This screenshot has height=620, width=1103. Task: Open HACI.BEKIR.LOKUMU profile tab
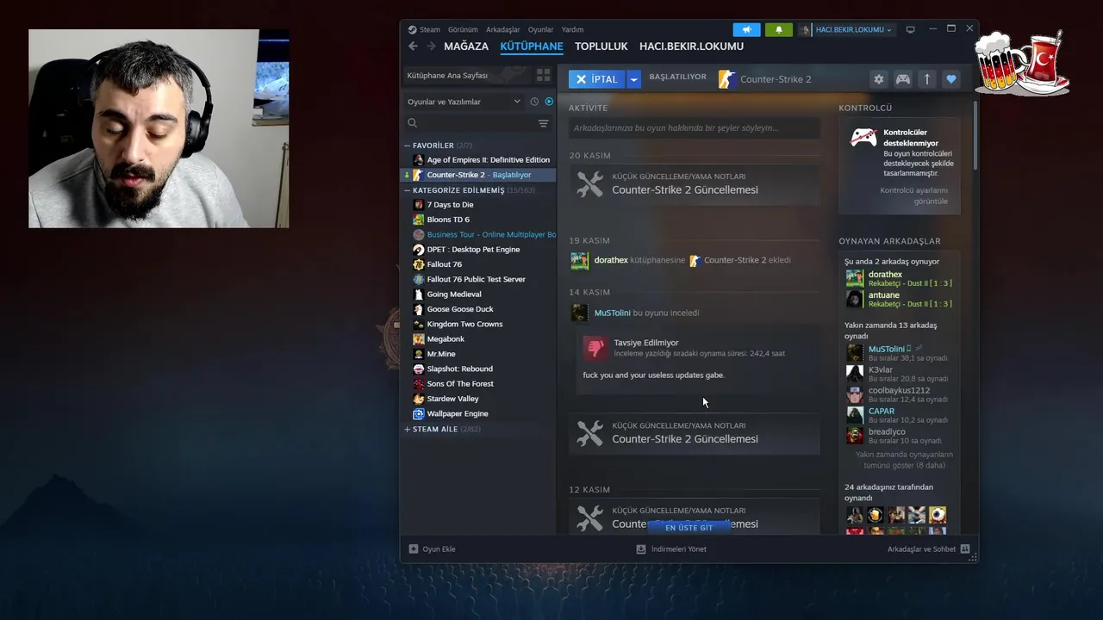(x=691, y=46)
